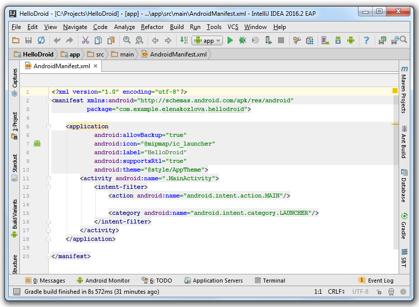419x307 pixels.
Task: Toggle the read-only lock icon in status bar
Action: (x=379, y=292)
